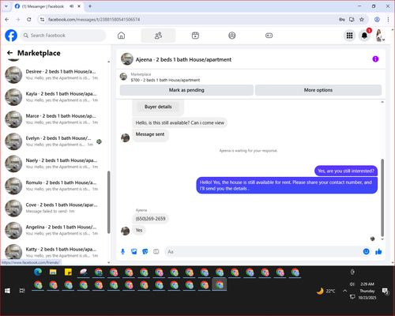Click the message input field Aa
Viewport: 395px width, 316px height.
(x=263, y=252)
